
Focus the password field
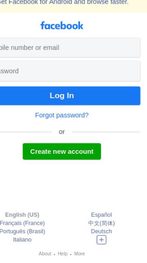click(x=70, y=71)
